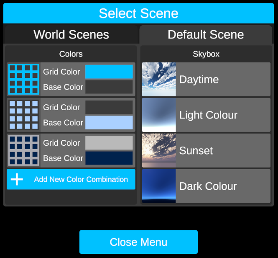This screenshot has height=258, width=278.
Task: Select the light blue grid preview icon
Action: (23, 115)
